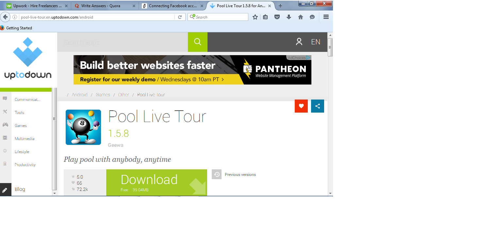
Task: Click the gamepad icon beside Games
Action: click(5, 125)
